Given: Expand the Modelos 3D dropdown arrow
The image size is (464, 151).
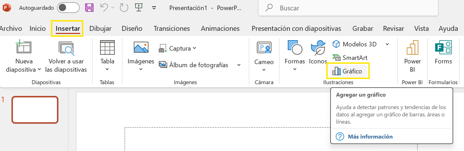Looking at the screenshot, I should point(387,44).
